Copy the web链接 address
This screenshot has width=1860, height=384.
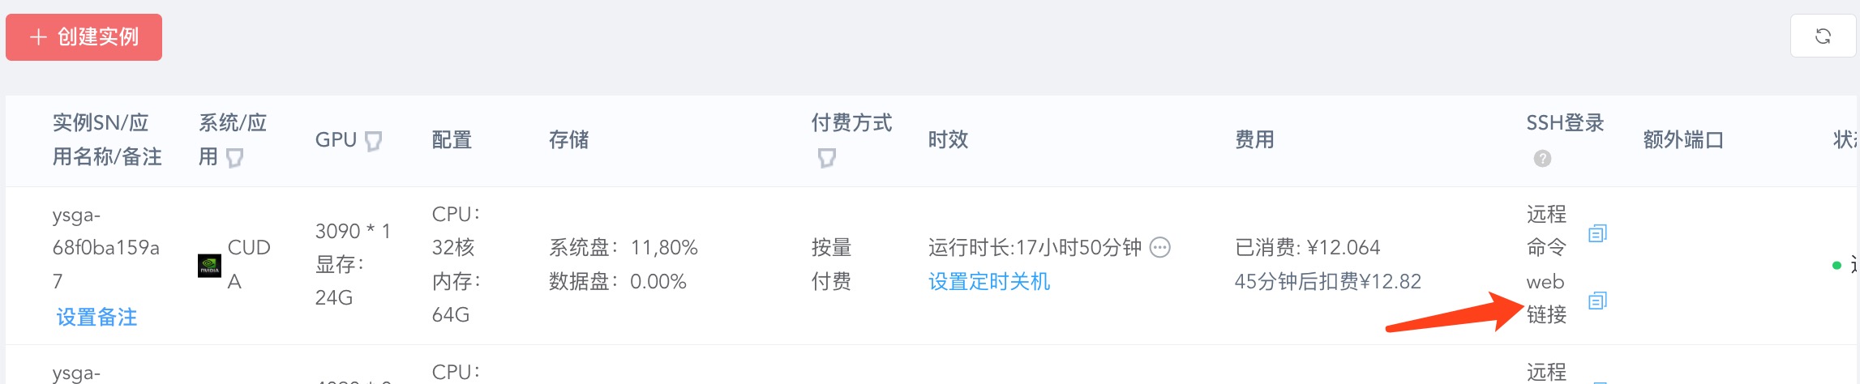[1597, 301]
